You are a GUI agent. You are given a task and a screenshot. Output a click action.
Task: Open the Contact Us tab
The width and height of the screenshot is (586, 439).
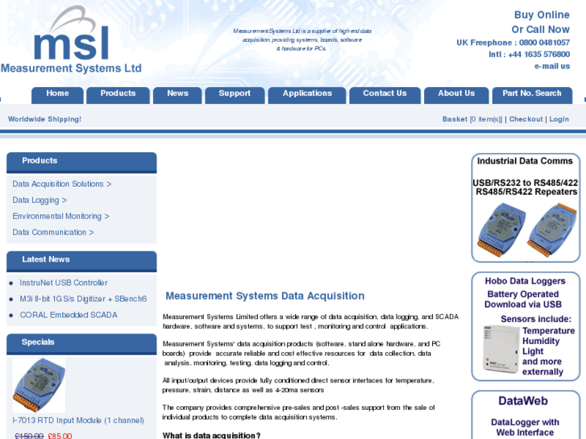(x=385, y=94)
